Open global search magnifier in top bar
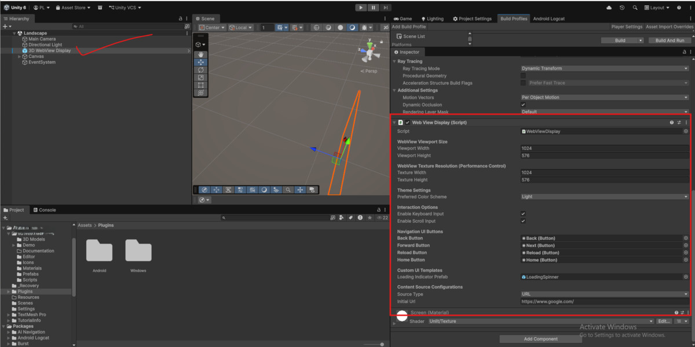 pyautogui.click(x=634, y=8)
